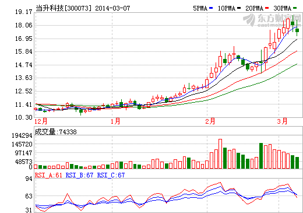Click the 3月 month axis label

282,121
